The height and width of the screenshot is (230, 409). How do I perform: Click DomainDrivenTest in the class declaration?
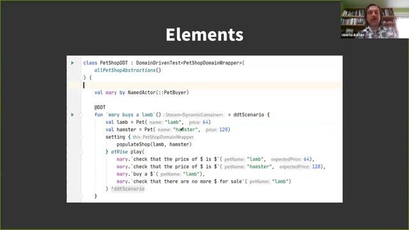(158, 63)
